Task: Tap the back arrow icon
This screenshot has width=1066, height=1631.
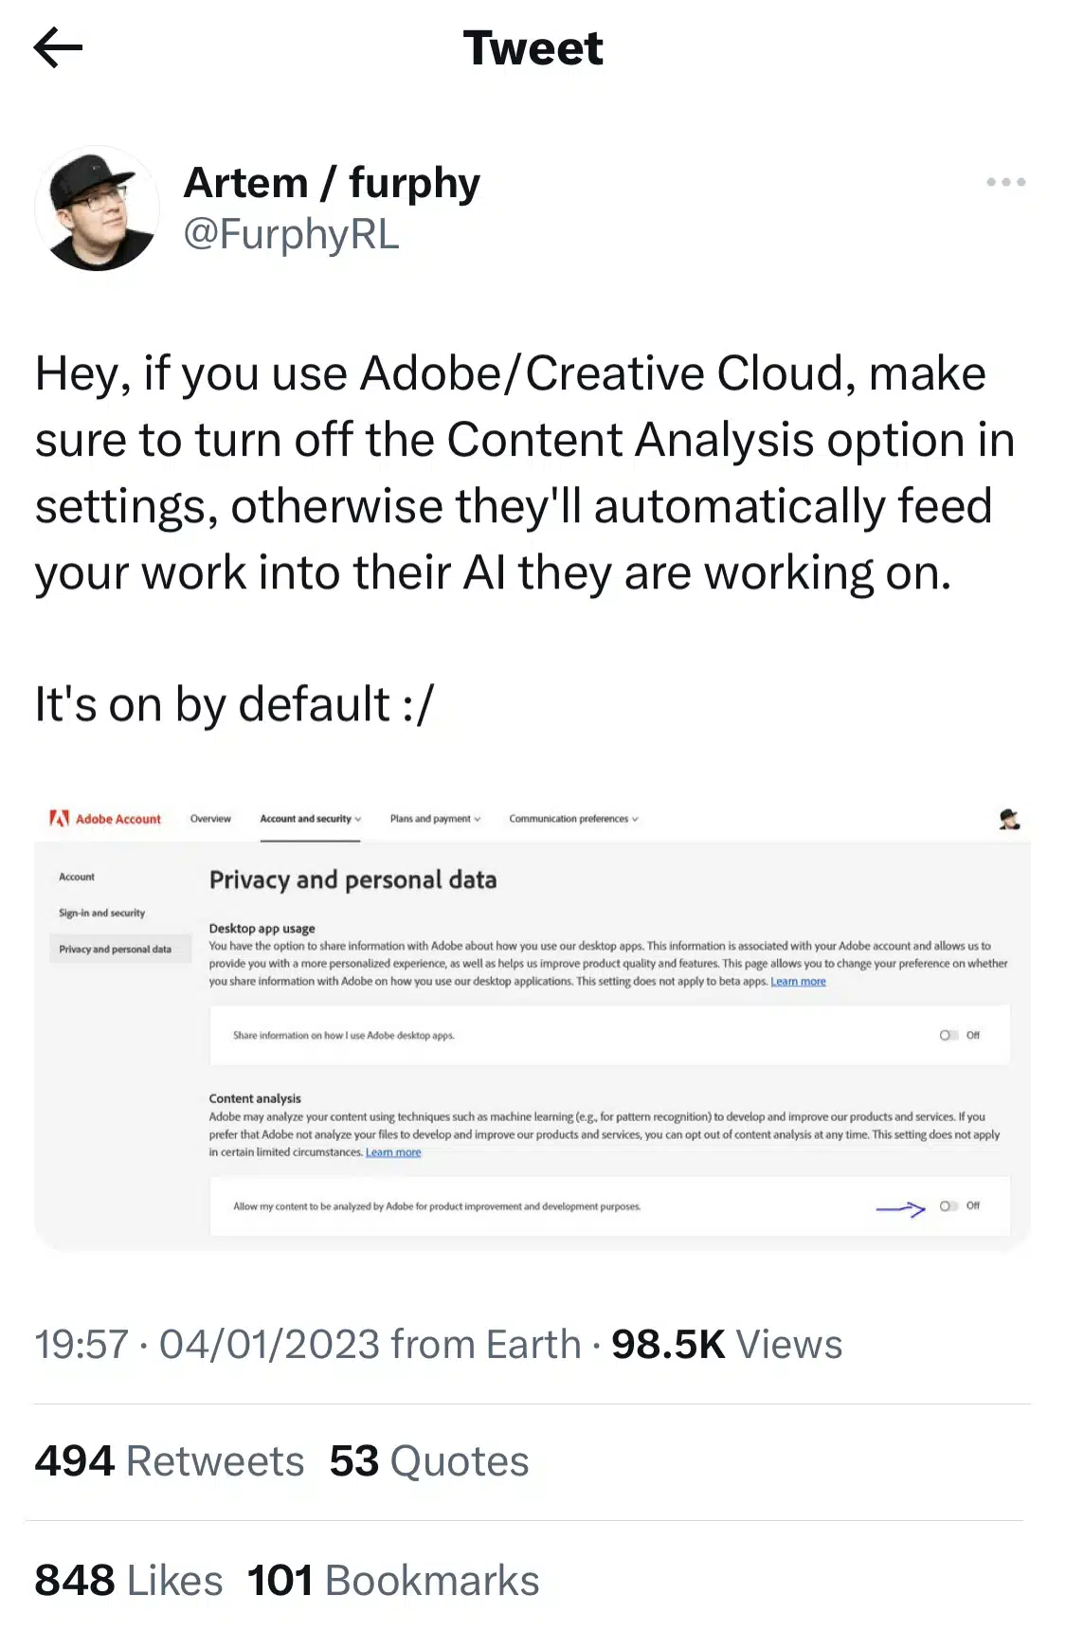Action: (58, 48)
